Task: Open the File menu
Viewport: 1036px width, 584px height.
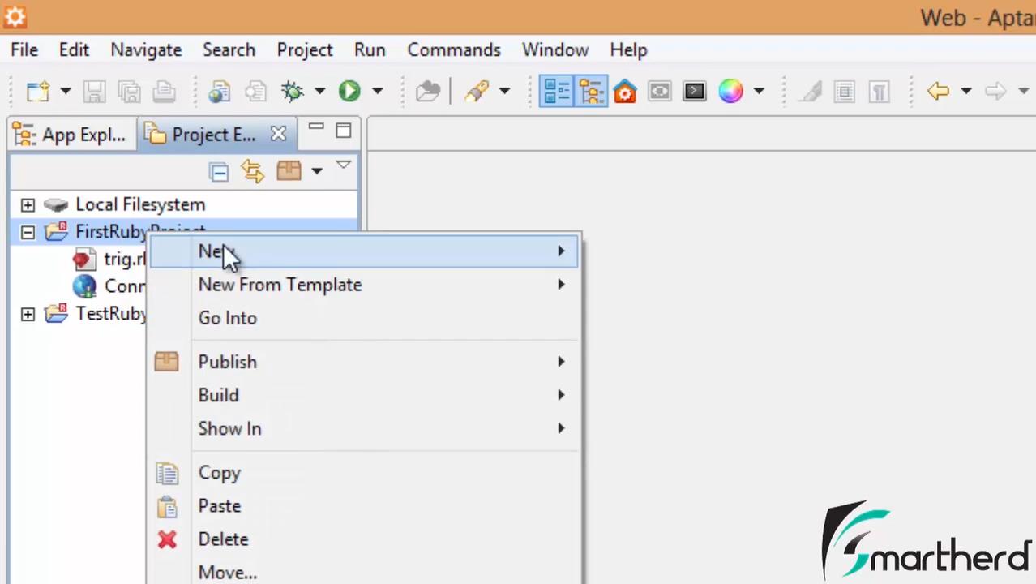Action: 24,49
